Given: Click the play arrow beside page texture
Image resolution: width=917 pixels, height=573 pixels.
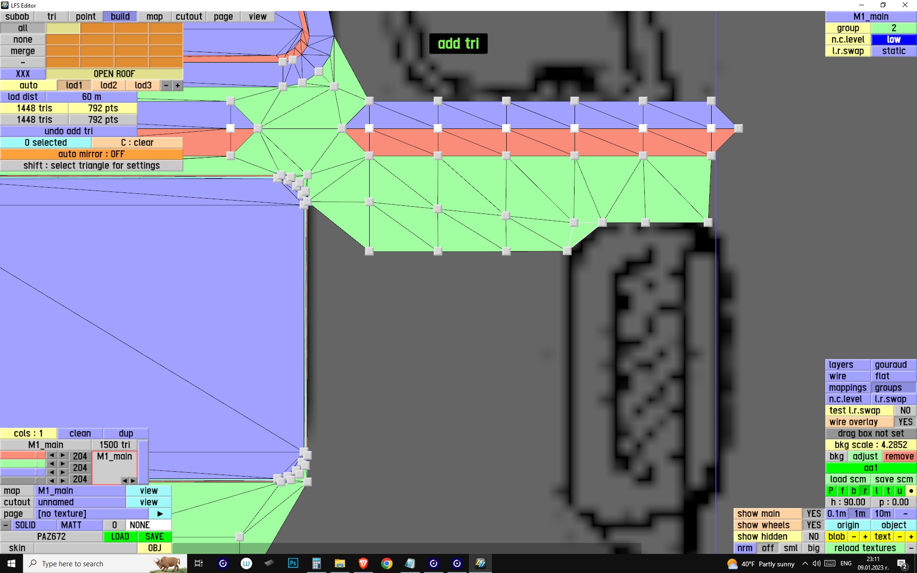Looking at the screenshot, I should coord(160,513).
